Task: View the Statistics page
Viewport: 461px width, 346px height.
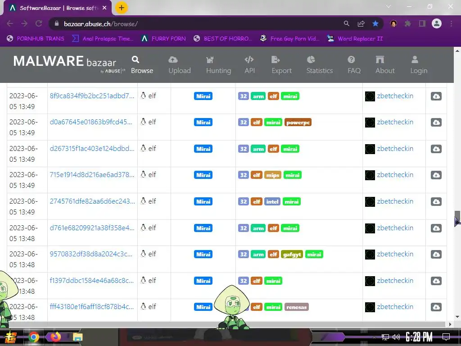Action: click(319, 65)
